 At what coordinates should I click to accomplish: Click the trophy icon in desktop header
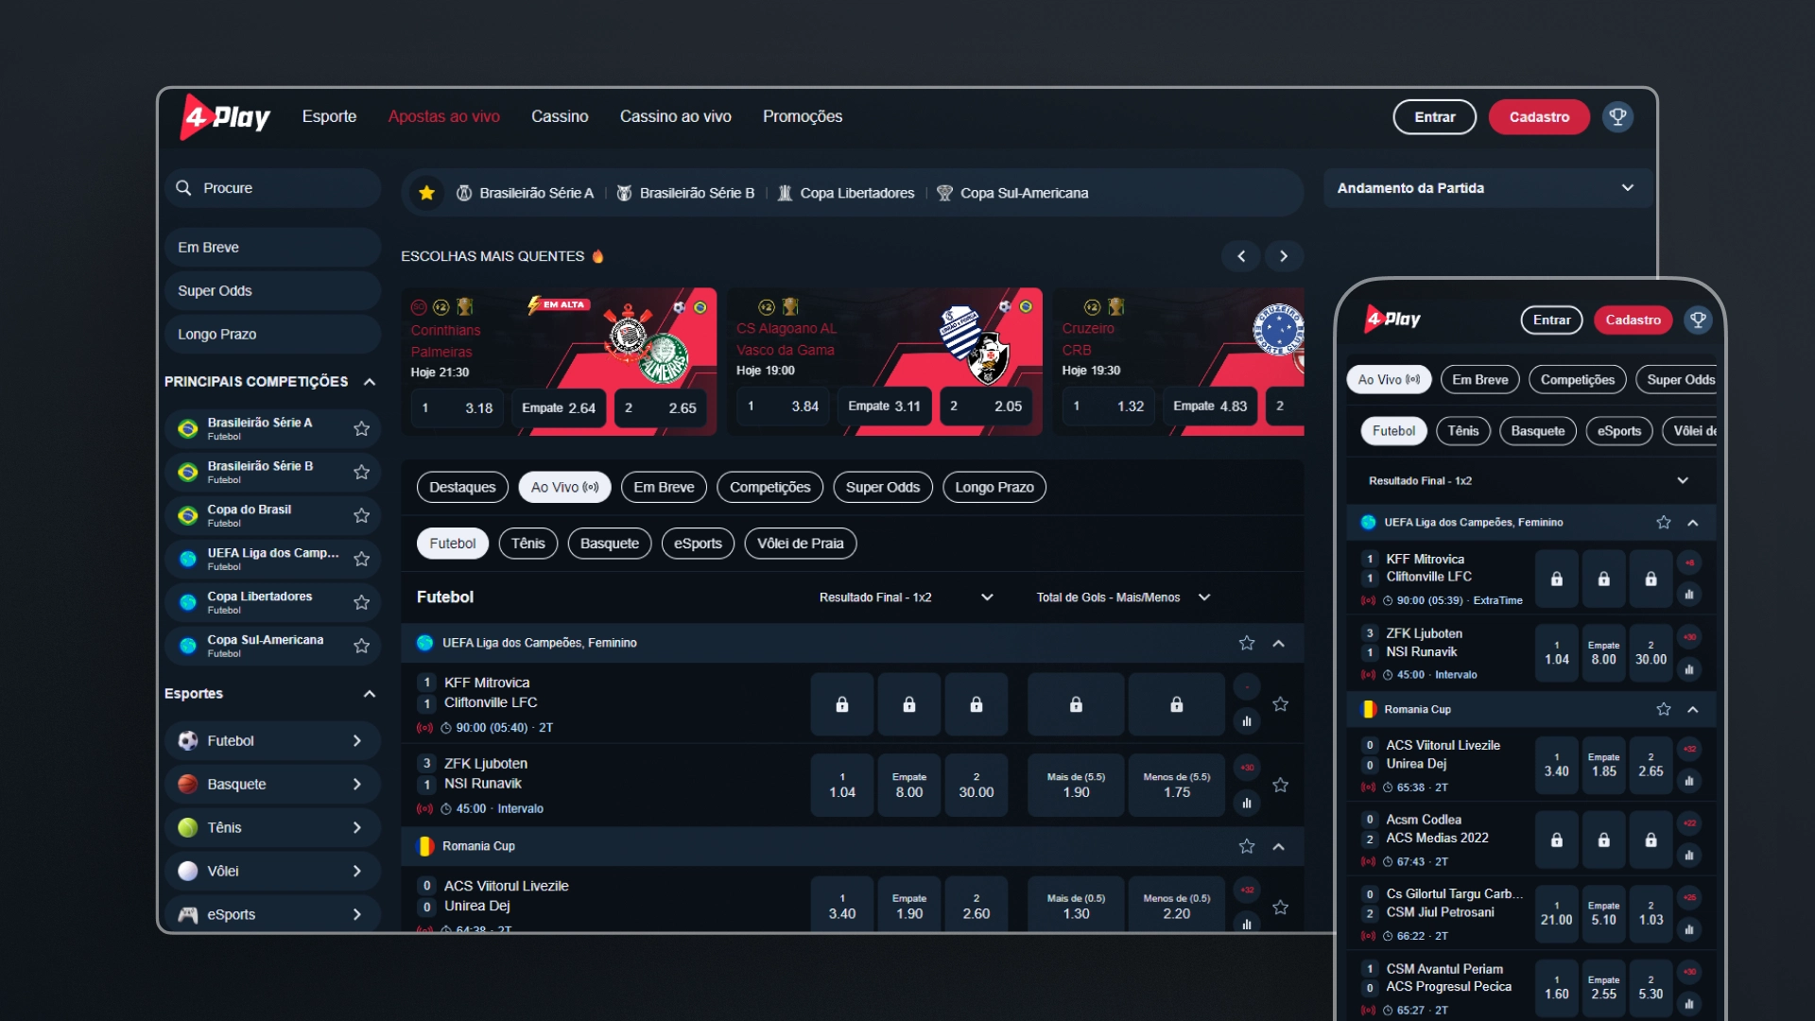(x=1617, y=117)
